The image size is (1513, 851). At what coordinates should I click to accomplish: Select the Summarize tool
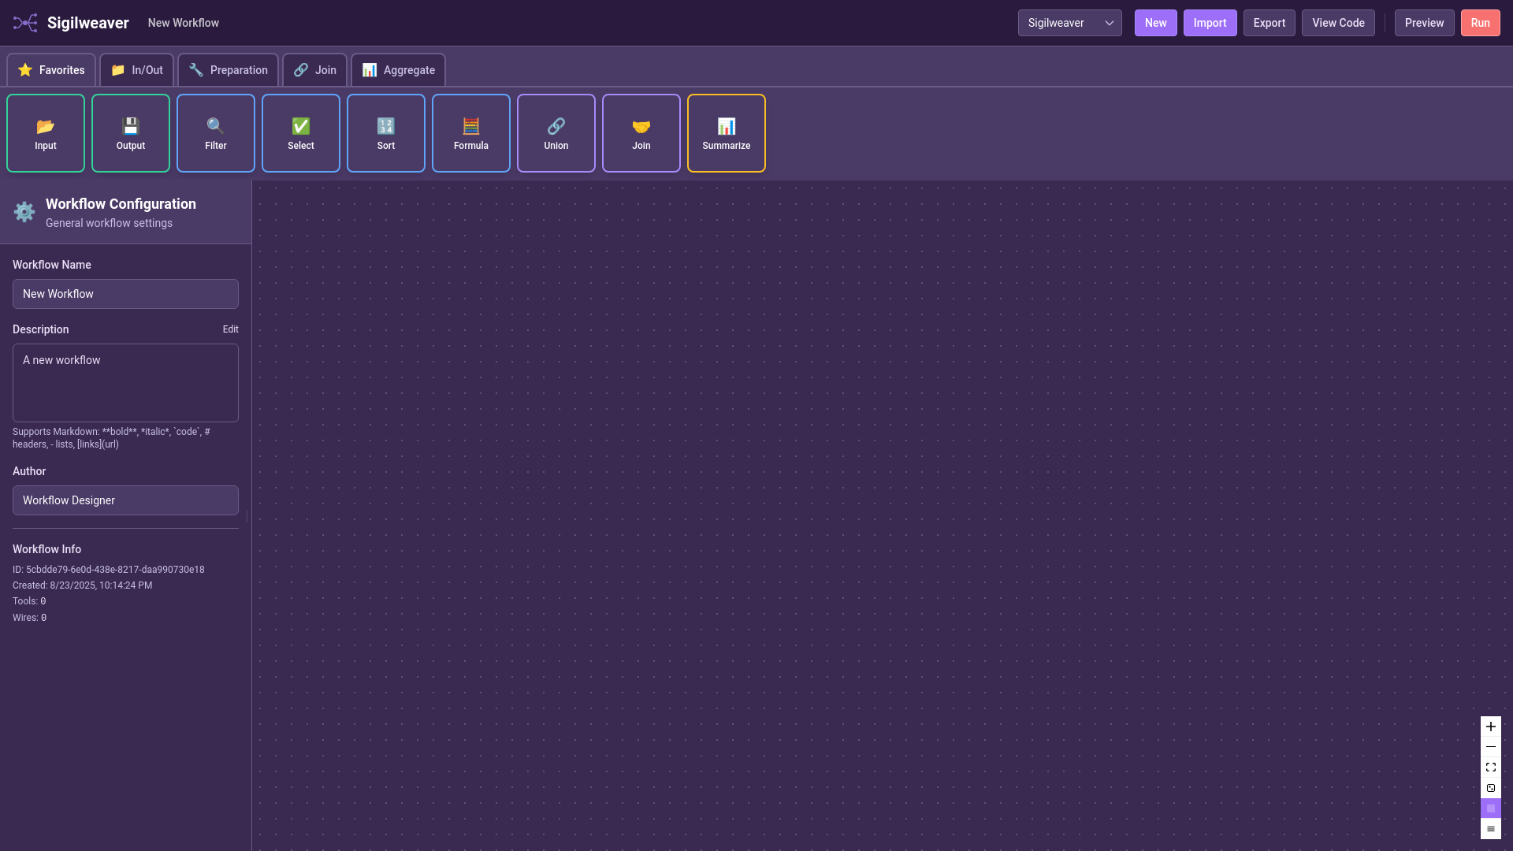click(727, 133)
